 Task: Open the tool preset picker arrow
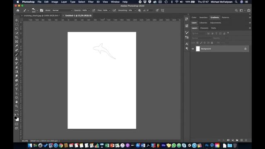coord(28,11)
